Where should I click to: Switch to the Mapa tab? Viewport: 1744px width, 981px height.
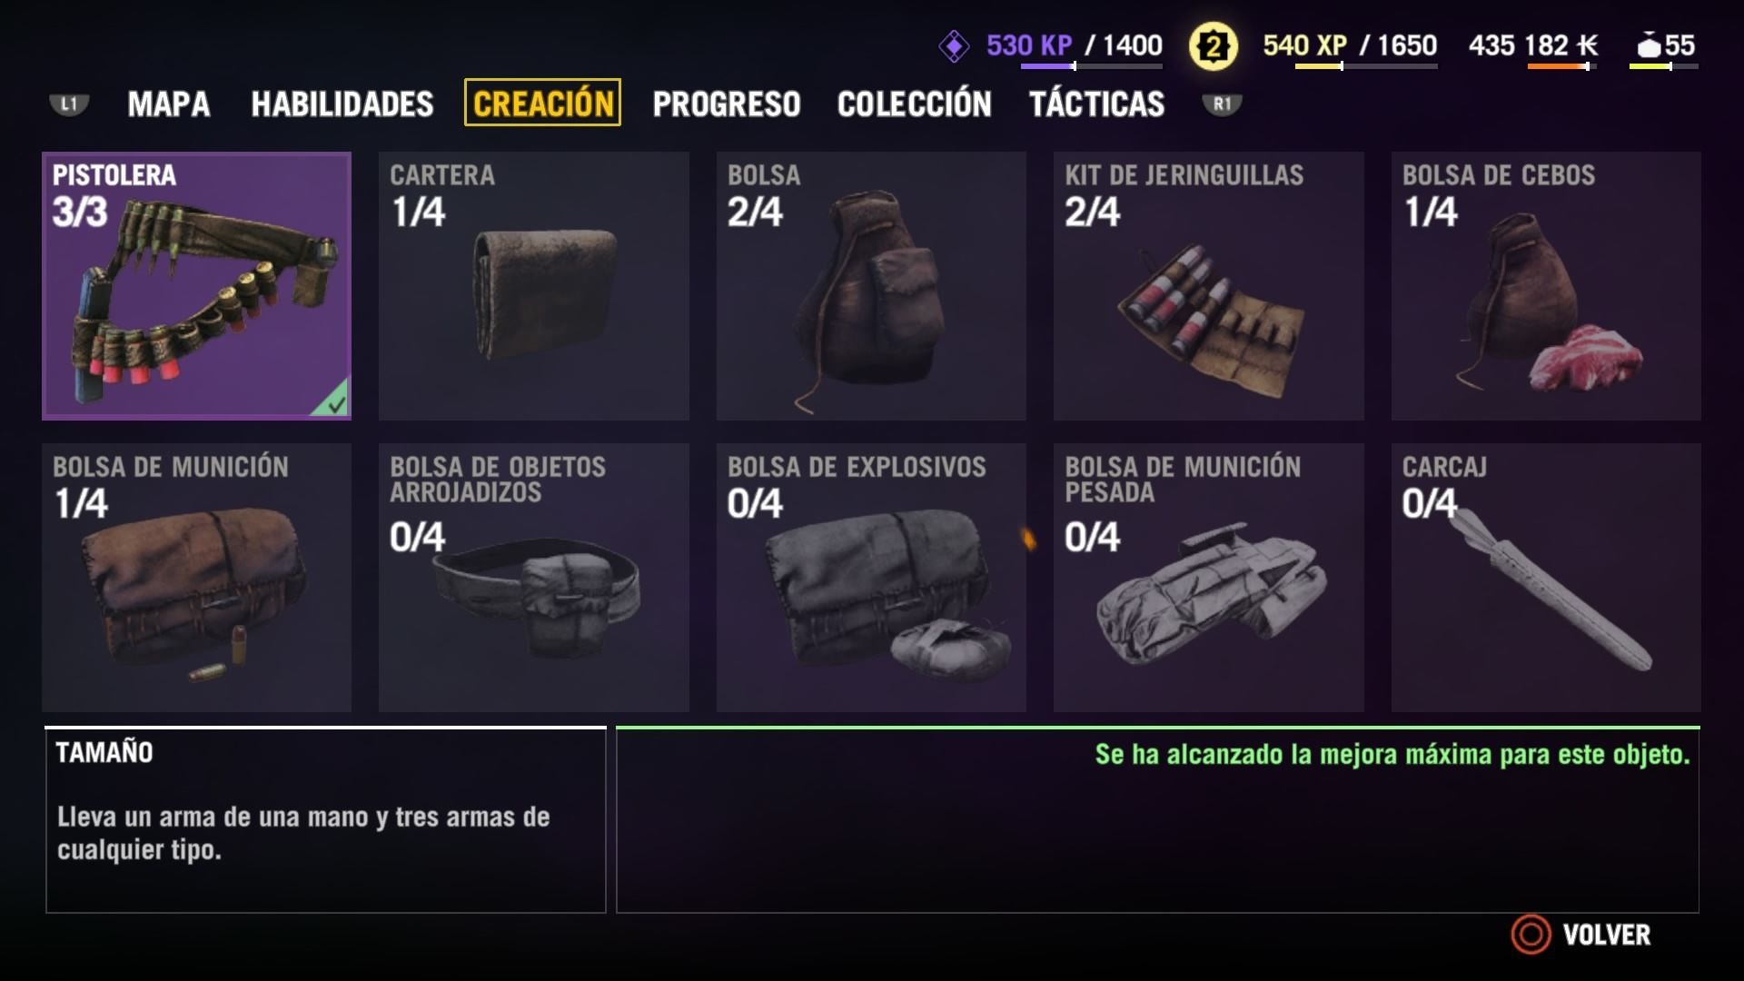click(169, 104)
